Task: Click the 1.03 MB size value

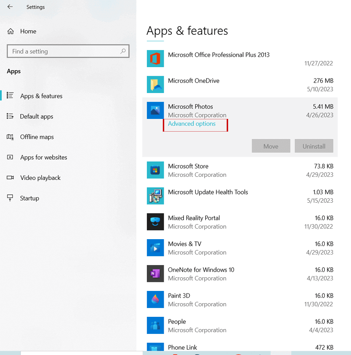Action: pyautogui.click(x=323, y=192)
